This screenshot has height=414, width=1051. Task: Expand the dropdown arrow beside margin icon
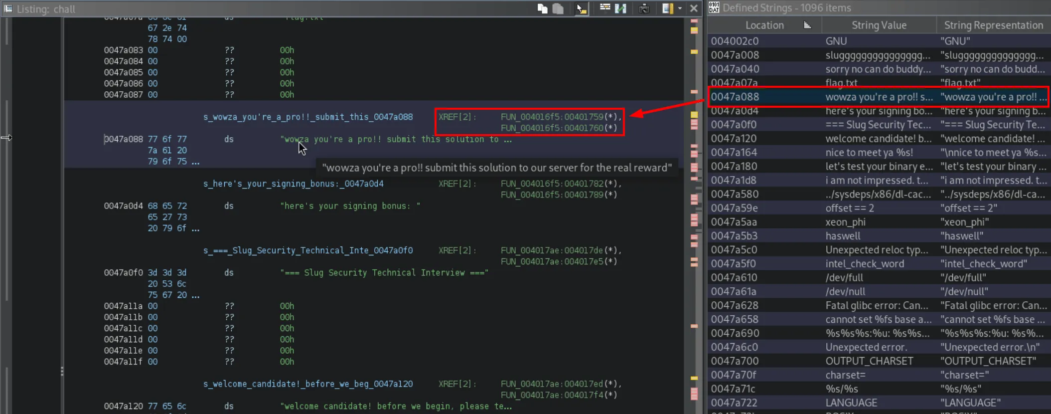click(680, 8)
